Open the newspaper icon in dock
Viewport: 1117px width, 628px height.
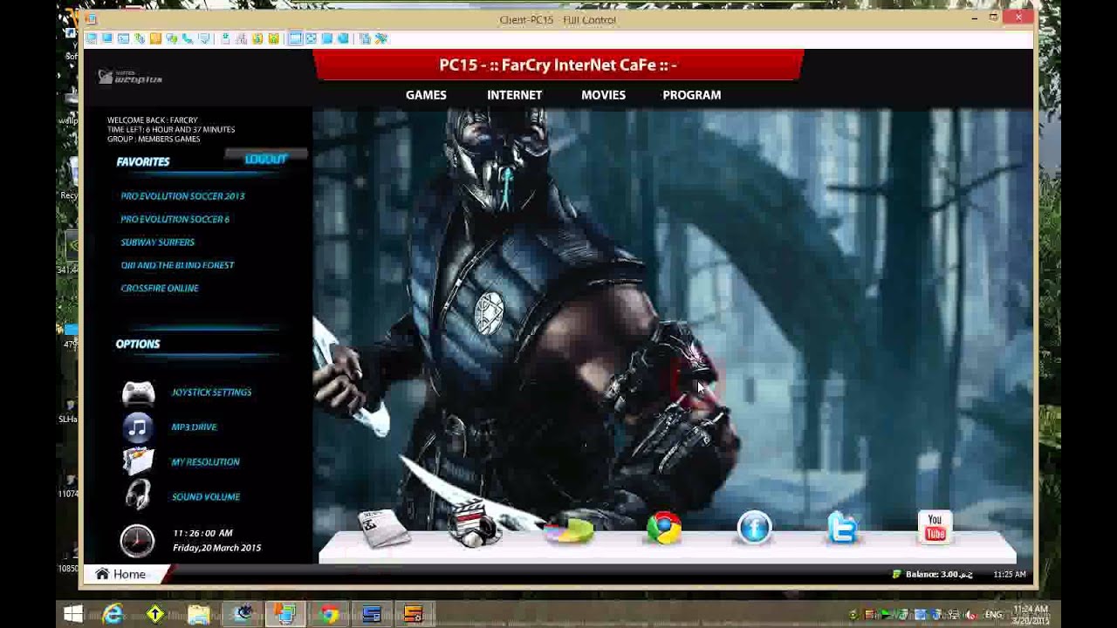(x=384, y=529)
